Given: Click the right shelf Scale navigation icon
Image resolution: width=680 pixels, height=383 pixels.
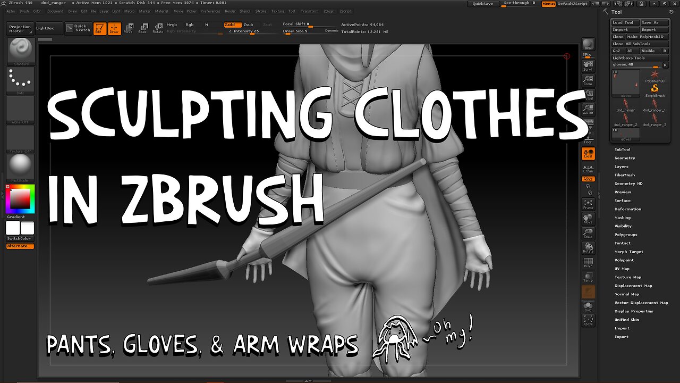Looking at the screenshot, I should pos(588,234).
